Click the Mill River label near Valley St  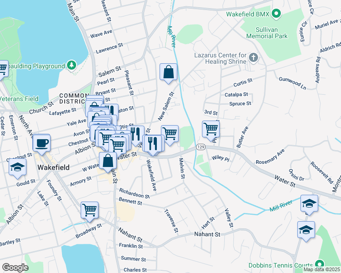pyautogui.click(x=281, y=206)
